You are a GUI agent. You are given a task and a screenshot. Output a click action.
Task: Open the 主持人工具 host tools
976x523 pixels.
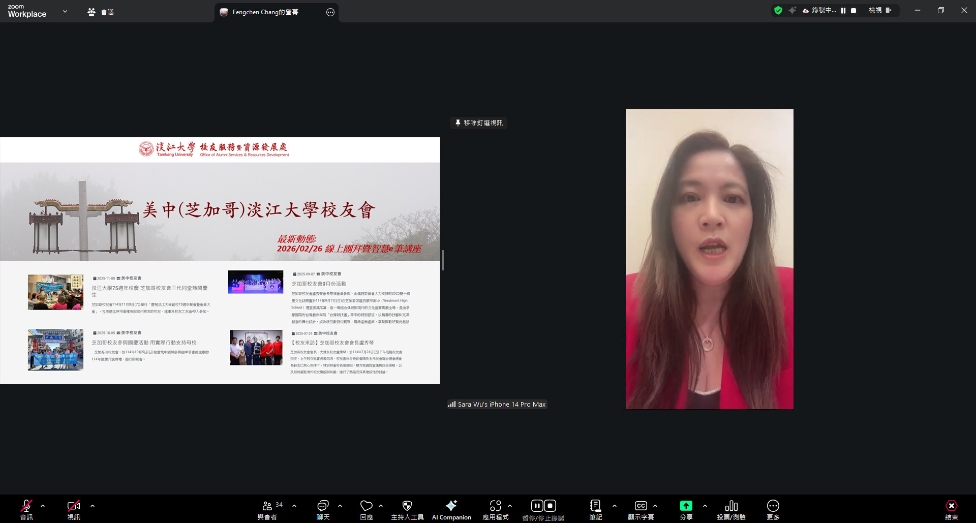[407, 508]
